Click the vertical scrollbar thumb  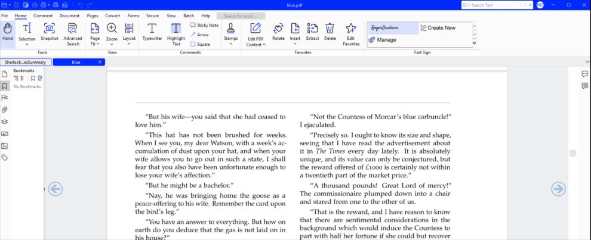click(x=572, y=153)
